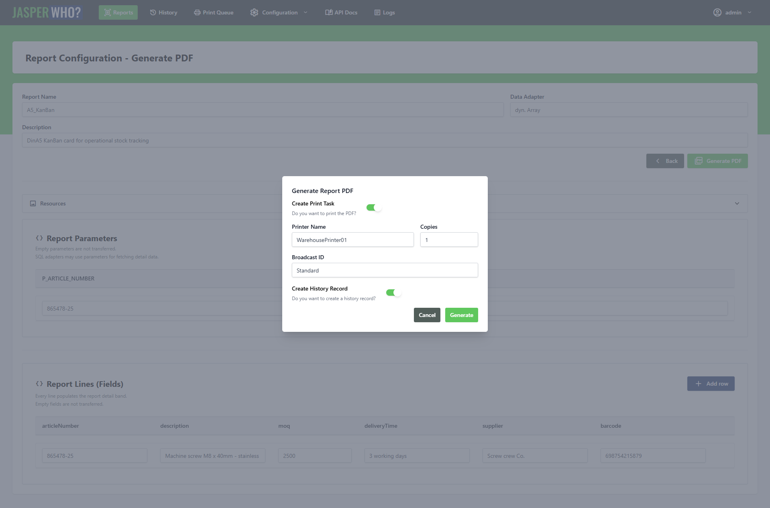Click the PDF icon on Generate PDF

tap(699, 161)
